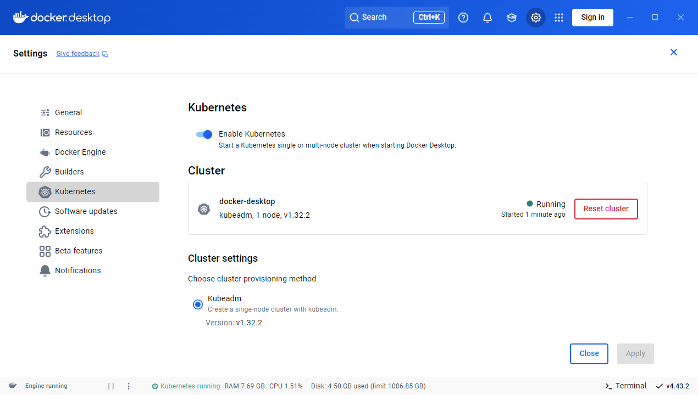Click 'RAM 7.69 GB' in status bar
The height and width of the screenshot is (395, 698).
(245, 386)
